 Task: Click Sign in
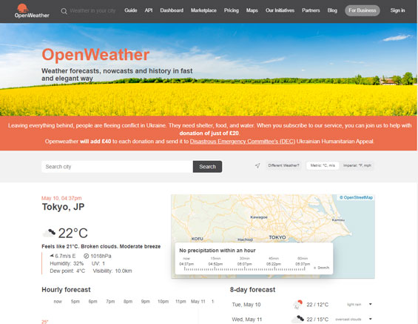click(397, 10)
